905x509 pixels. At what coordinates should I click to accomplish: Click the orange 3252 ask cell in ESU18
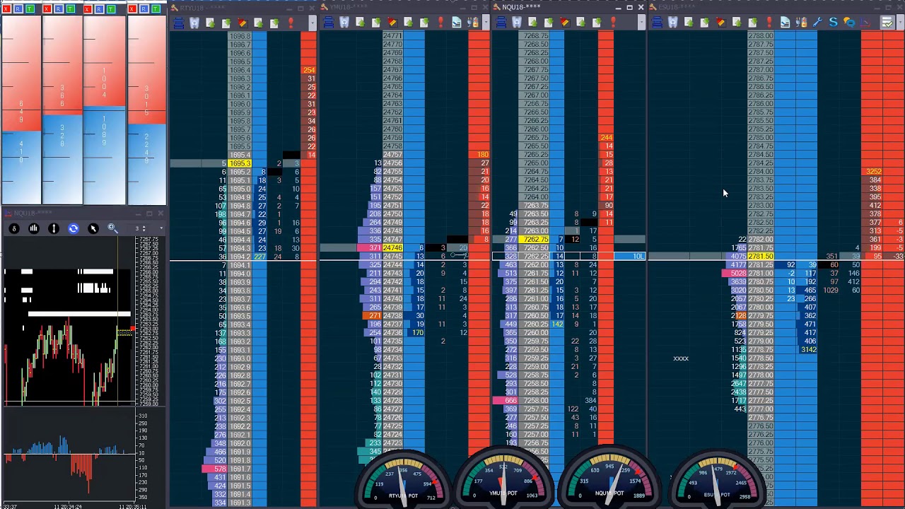(x=873, y=172)
